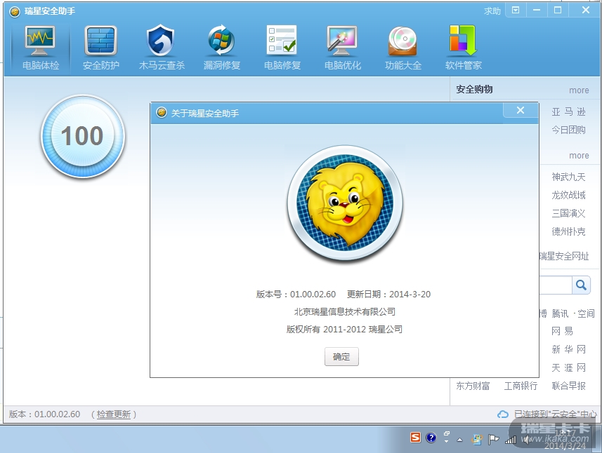
Task: Open the 天涯网 link
Action: point(568,367)
